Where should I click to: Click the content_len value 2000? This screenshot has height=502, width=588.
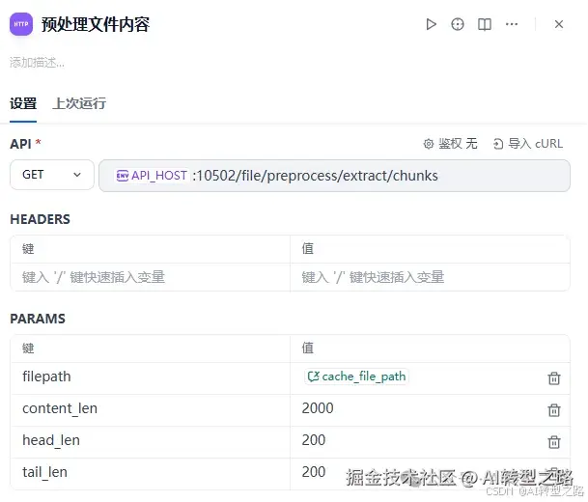point(318,408)
